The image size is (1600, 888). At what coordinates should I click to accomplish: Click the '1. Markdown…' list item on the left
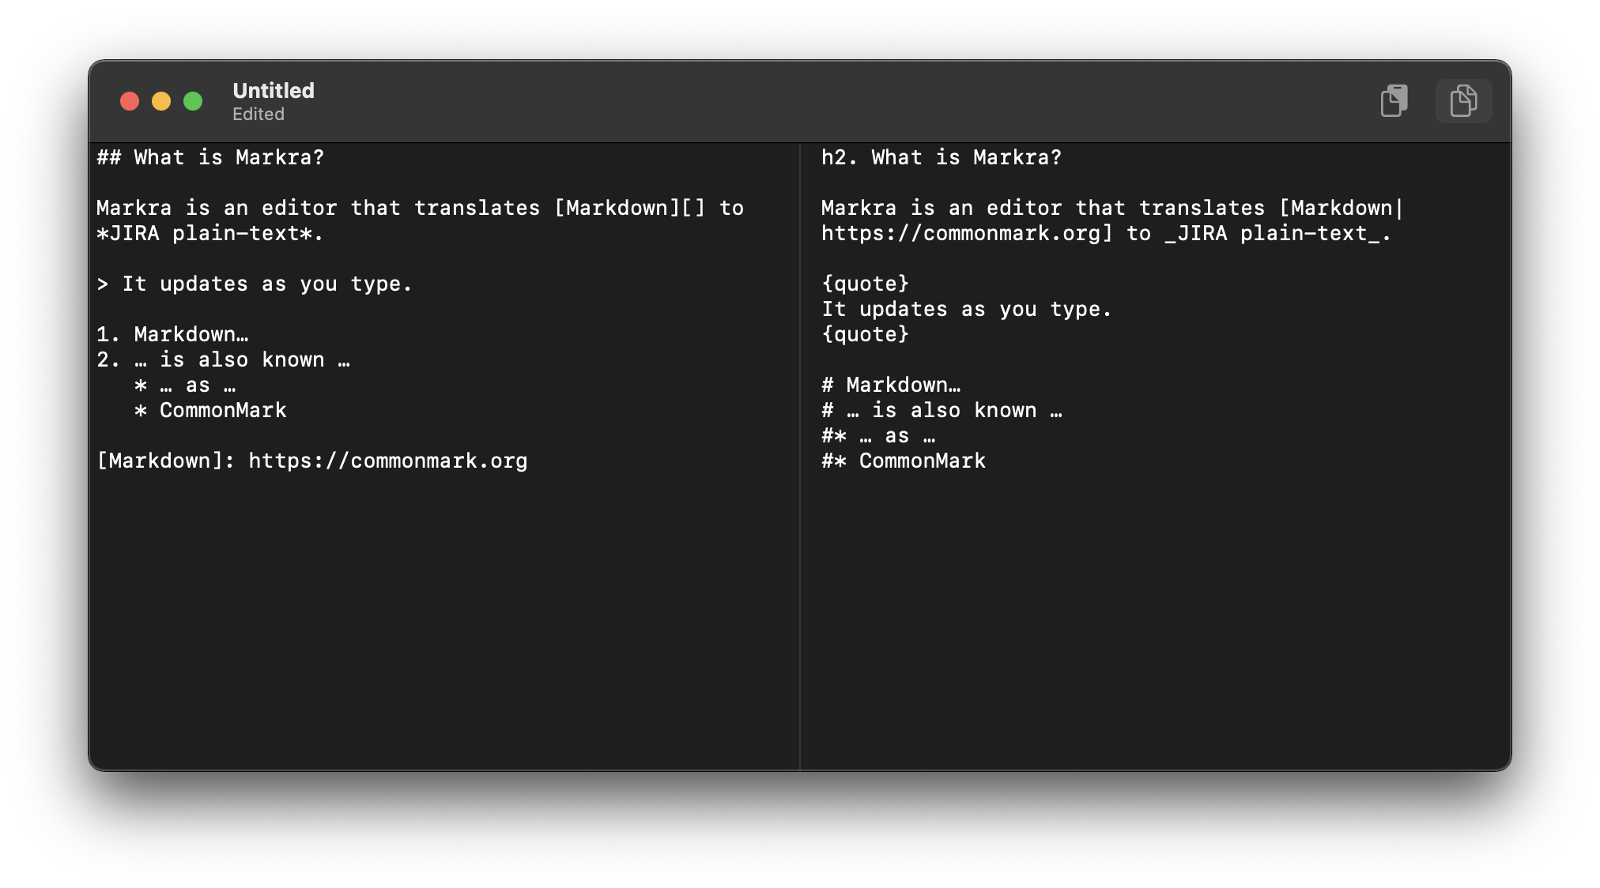172,334
